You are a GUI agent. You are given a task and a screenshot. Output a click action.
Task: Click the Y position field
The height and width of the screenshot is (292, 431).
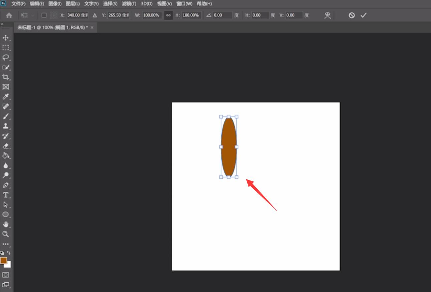tap(119, 15)
